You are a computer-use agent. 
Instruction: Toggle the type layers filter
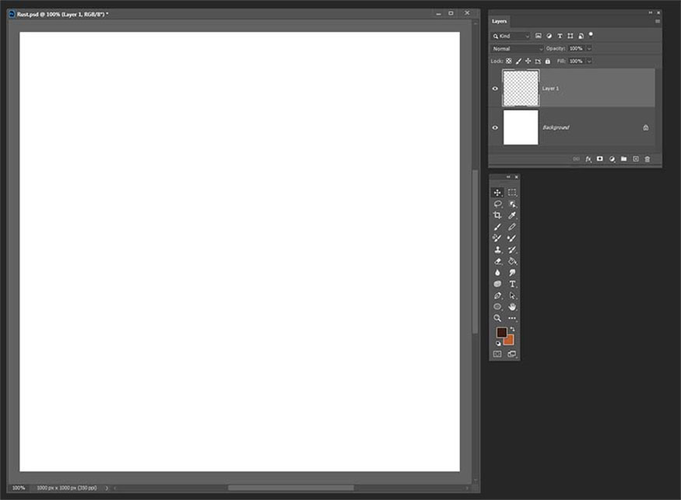560,36
